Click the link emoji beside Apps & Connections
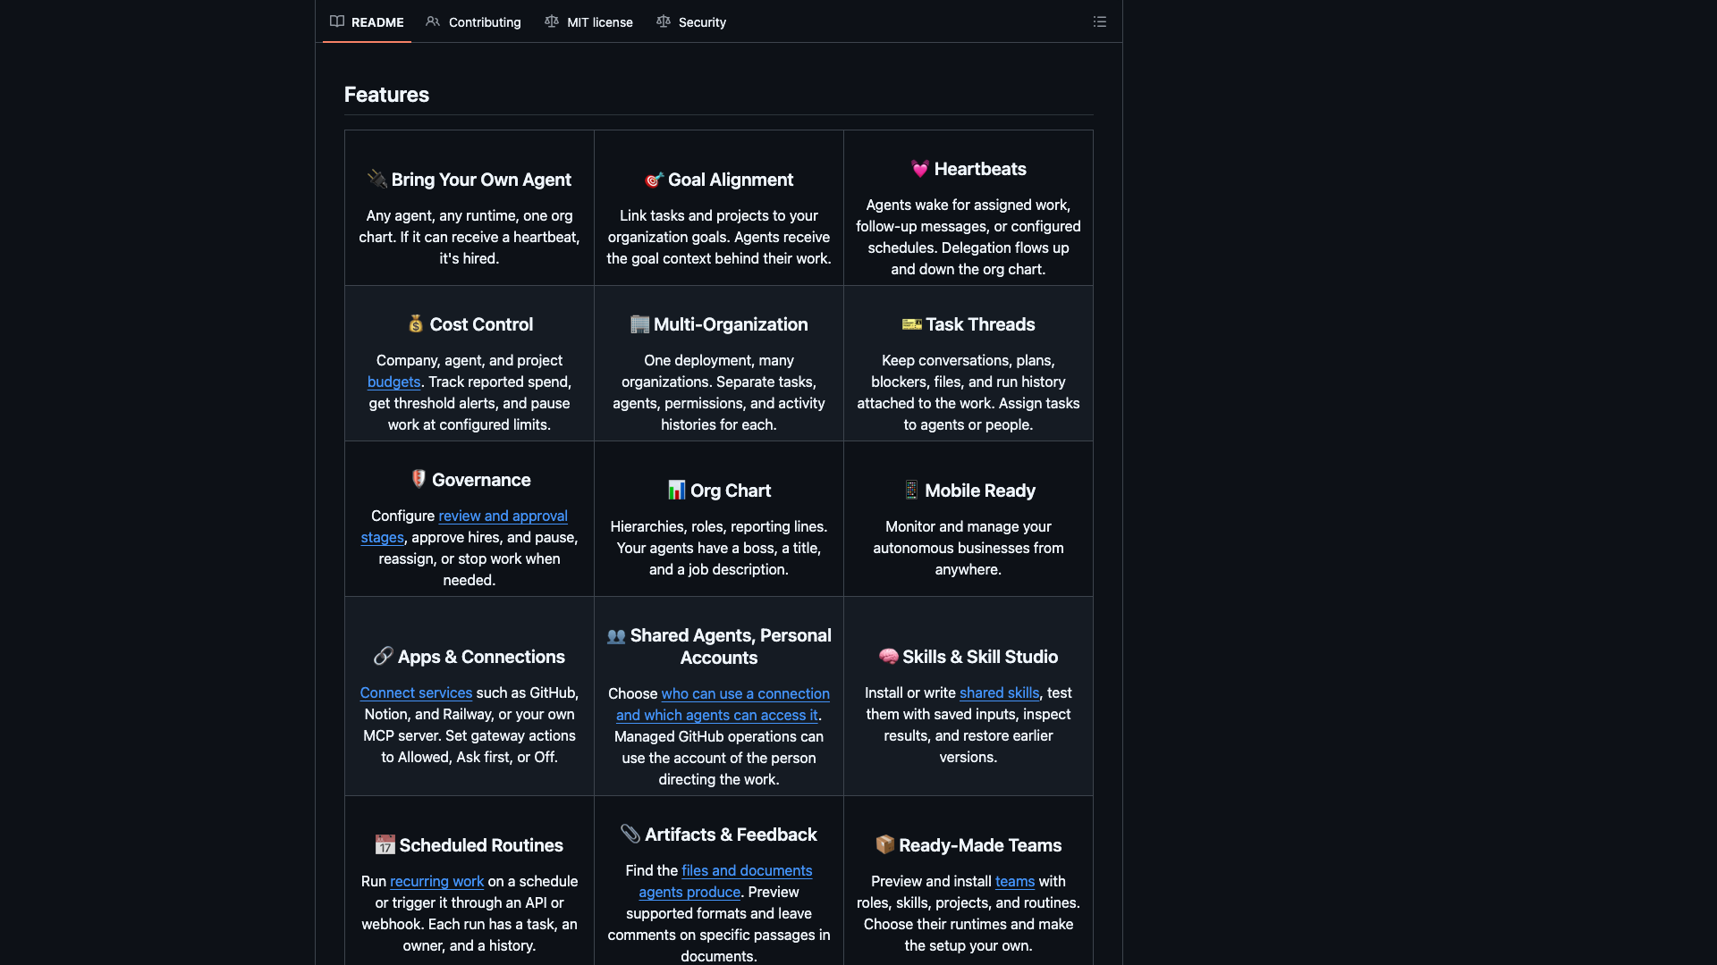 click(384, 657)
